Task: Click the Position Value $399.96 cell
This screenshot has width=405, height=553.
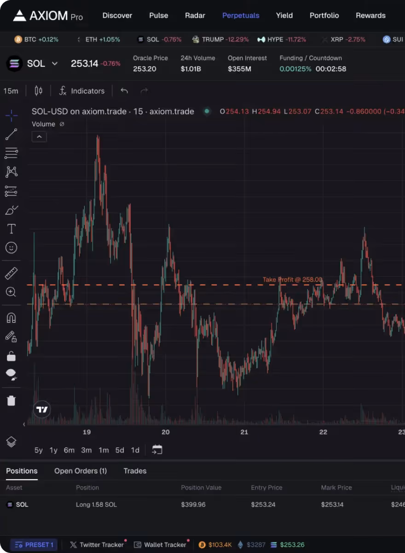Action: coord(193,505)
